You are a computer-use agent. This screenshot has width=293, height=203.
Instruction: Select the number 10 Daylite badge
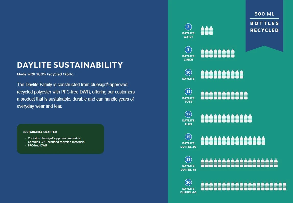[188, 72]
